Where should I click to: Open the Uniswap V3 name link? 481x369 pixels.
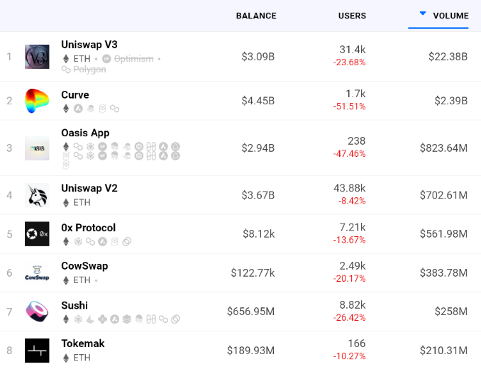click(x=89, y=45)
